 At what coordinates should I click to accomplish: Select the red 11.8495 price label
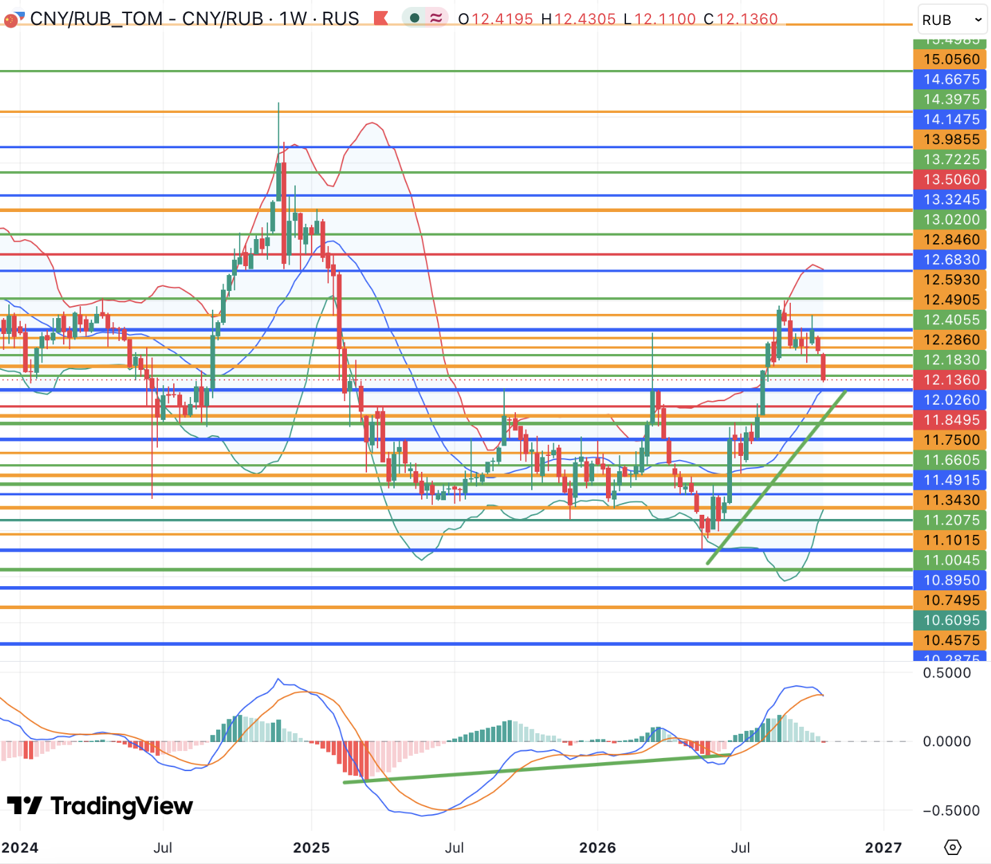952,421
